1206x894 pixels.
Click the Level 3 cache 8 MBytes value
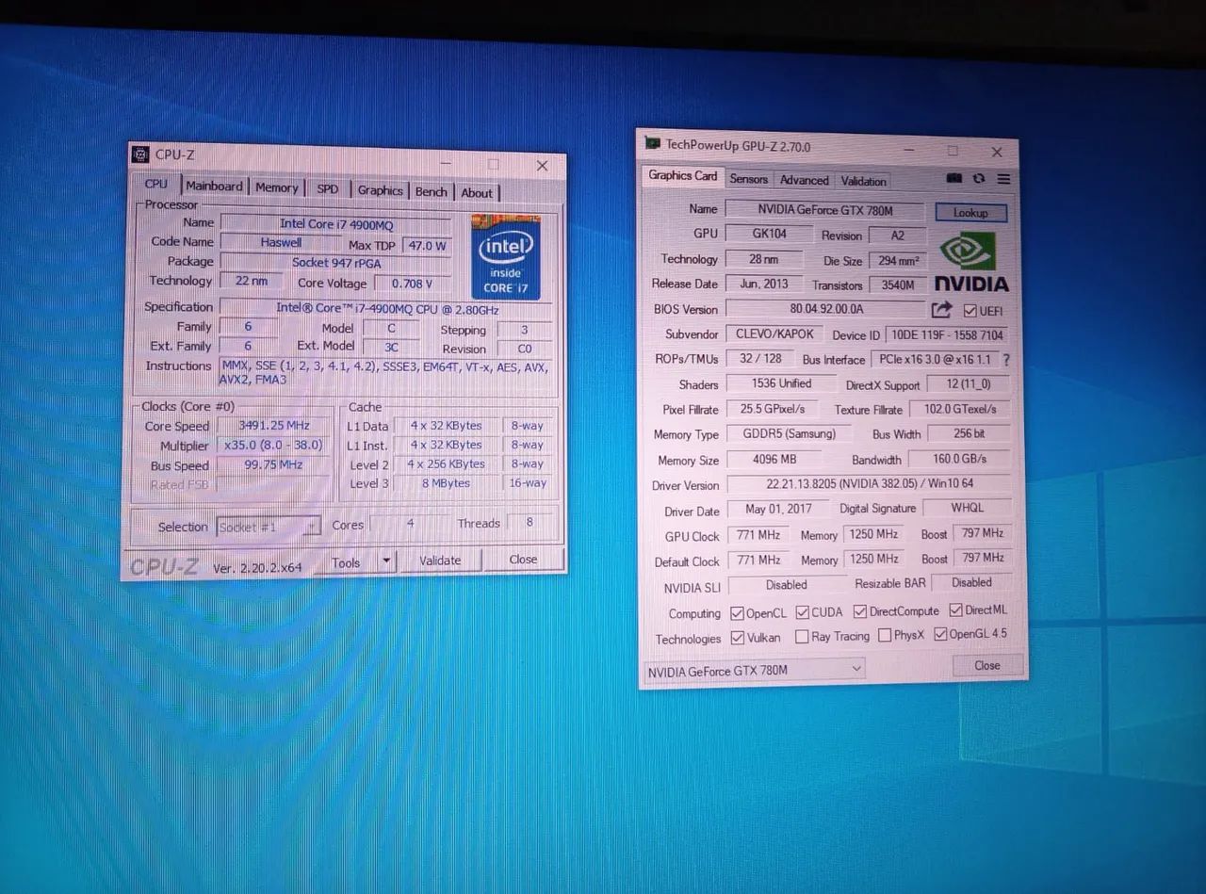(x=446, y=483)
